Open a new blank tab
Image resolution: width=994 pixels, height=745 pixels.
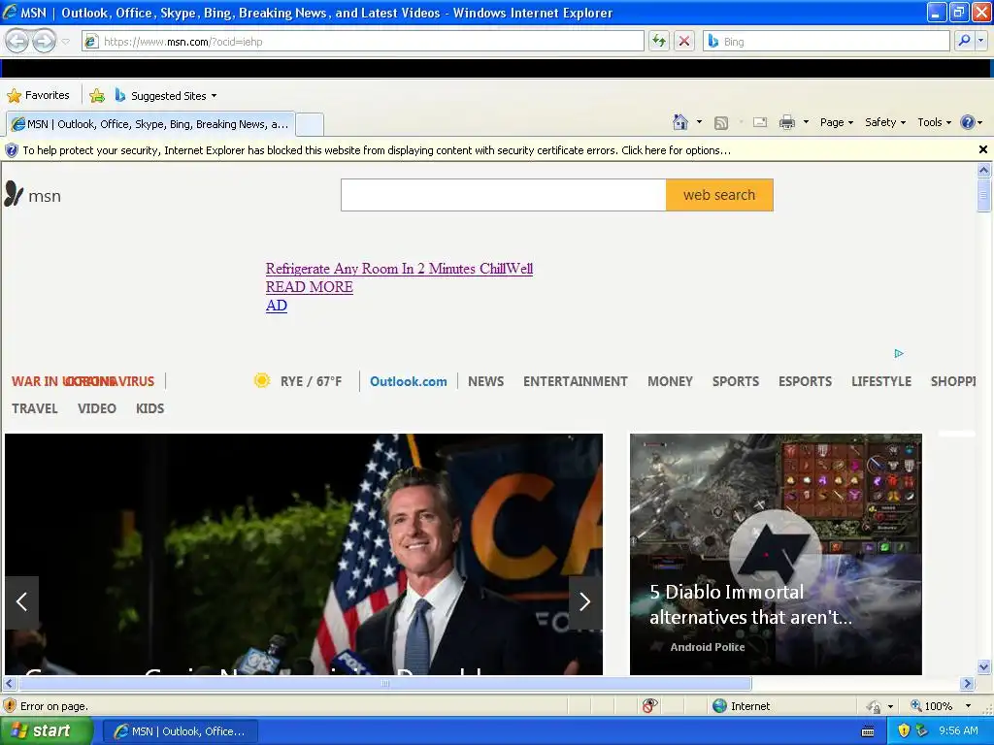click(x=310, y=124)
